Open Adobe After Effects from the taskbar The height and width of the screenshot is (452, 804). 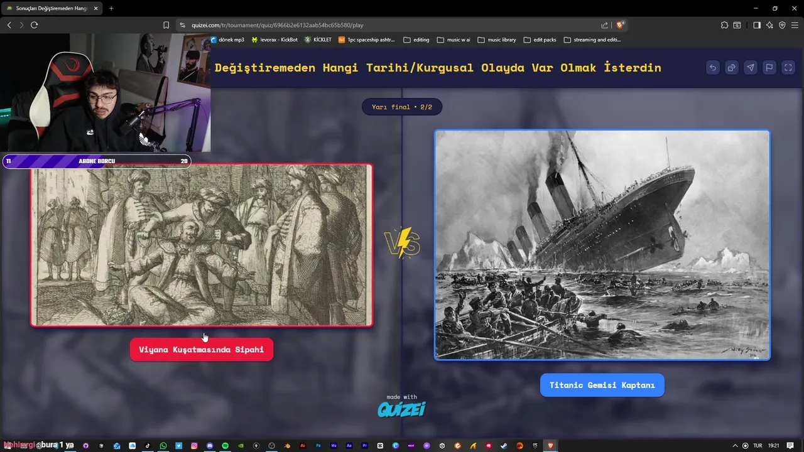pyautogui.click(x=349, y=446)
